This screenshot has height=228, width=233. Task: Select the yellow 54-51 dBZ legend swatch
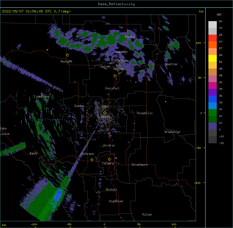(x=212, y=58)
